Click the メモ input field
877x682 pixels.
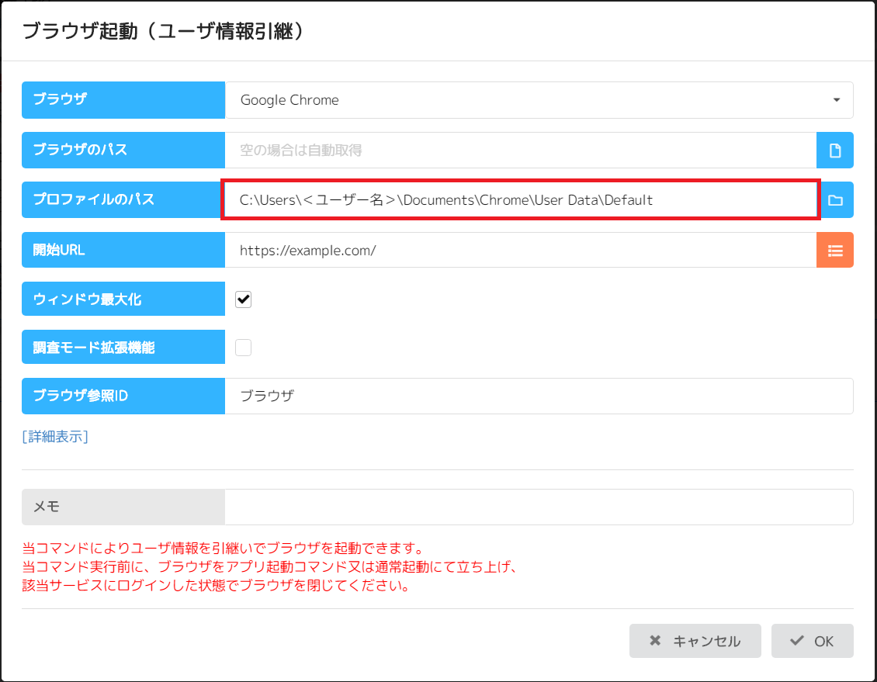(539, 507)
